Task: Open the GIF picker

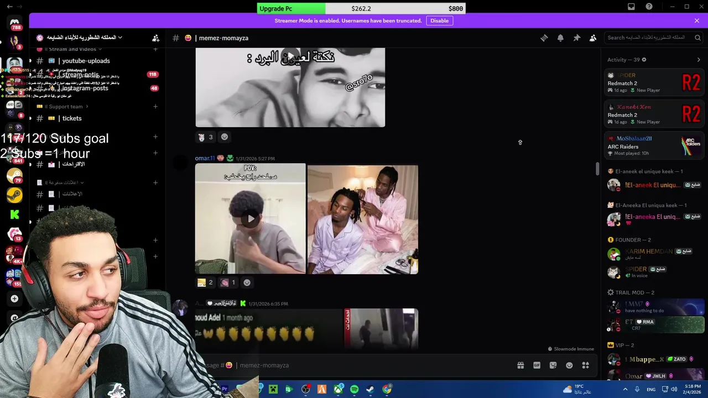Action: click(x=537, y=365)
